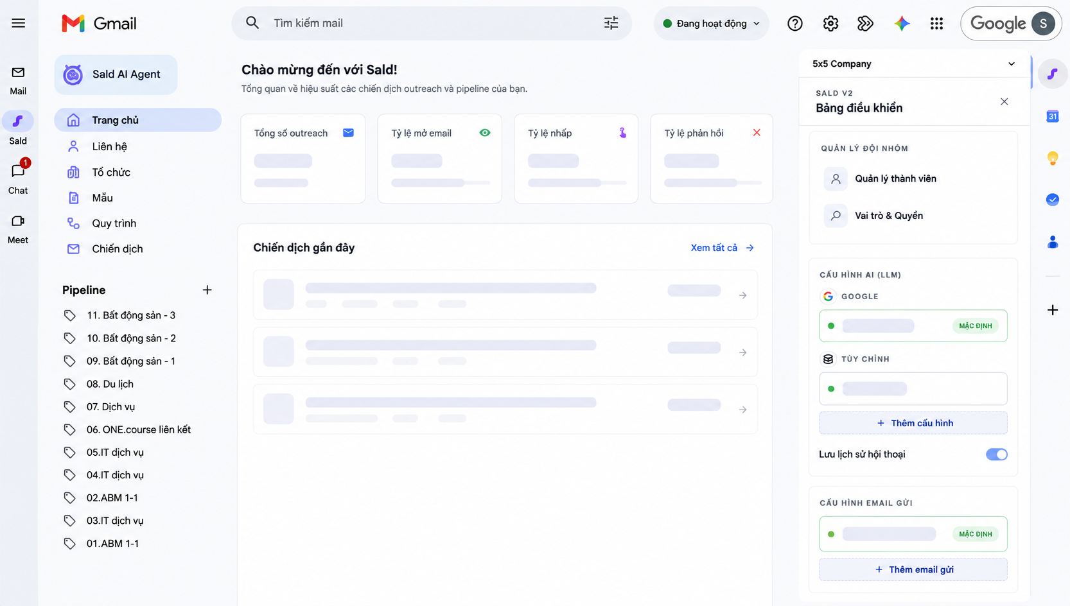Show search options filter icon

pyautogui.click(x=611, y=23)
